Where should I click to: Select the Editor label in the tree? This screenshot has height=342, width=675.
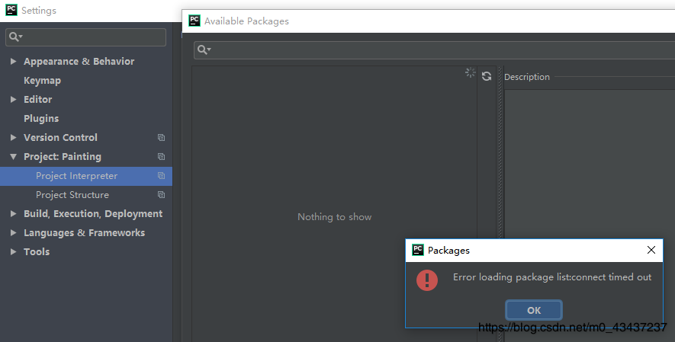point(38,99)
